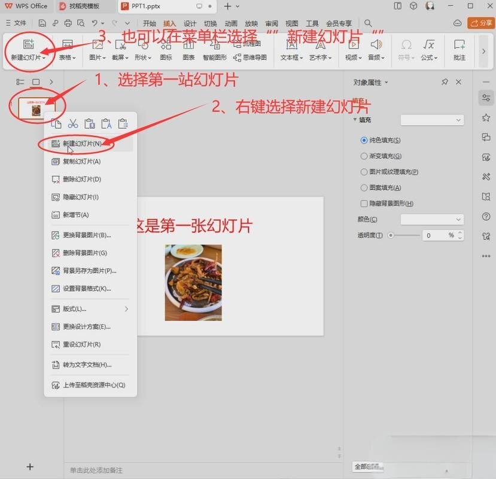The width and height of the screenshot is (496, 479).
Task: Click the cut scissors icon in context menu
Action: [x=73, y=124]
